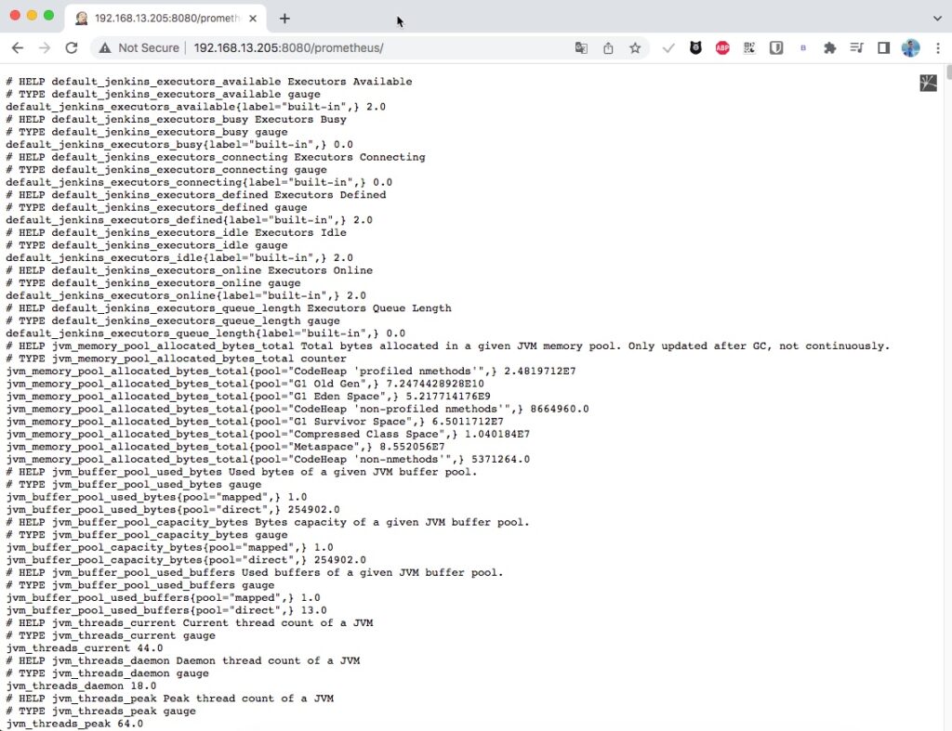The width and height of the screenshot is (952, 731).
Task: Share this page via the share icon
Action: pos(608,48)
